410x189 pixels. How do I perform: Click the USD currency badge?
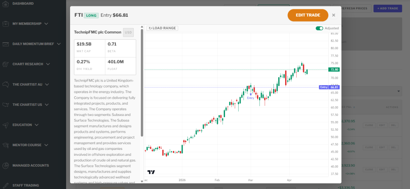[x=129, y=32]
